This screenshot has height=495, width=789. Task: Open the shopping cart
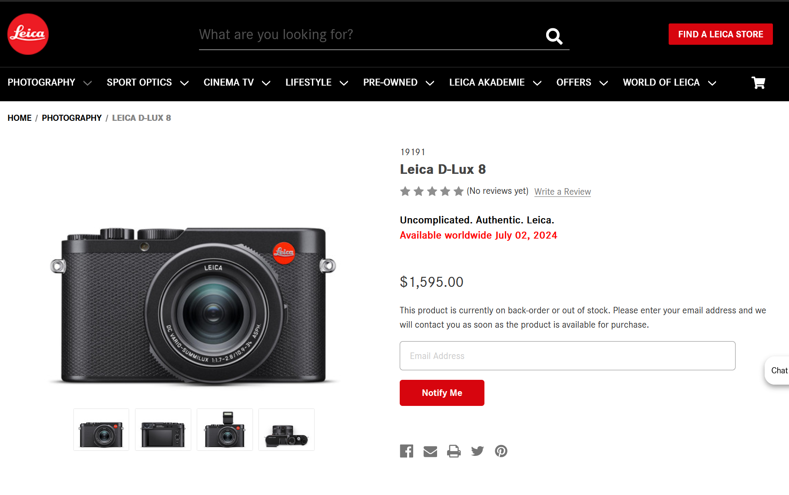pos(758,83)
